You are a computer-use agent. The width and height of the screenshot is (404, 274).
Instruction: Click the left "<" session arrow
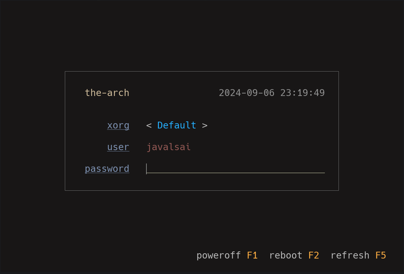(x=149, y=125)
